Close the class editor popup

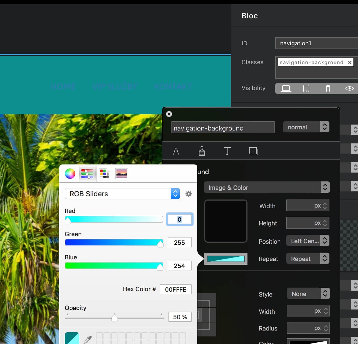coord(169,114)
